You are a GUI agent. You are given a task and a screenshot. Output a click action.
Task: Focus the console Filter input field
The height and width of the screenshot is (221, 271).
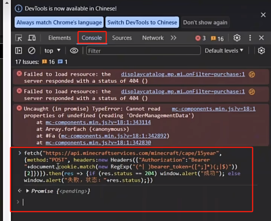(x=143, y=51)
